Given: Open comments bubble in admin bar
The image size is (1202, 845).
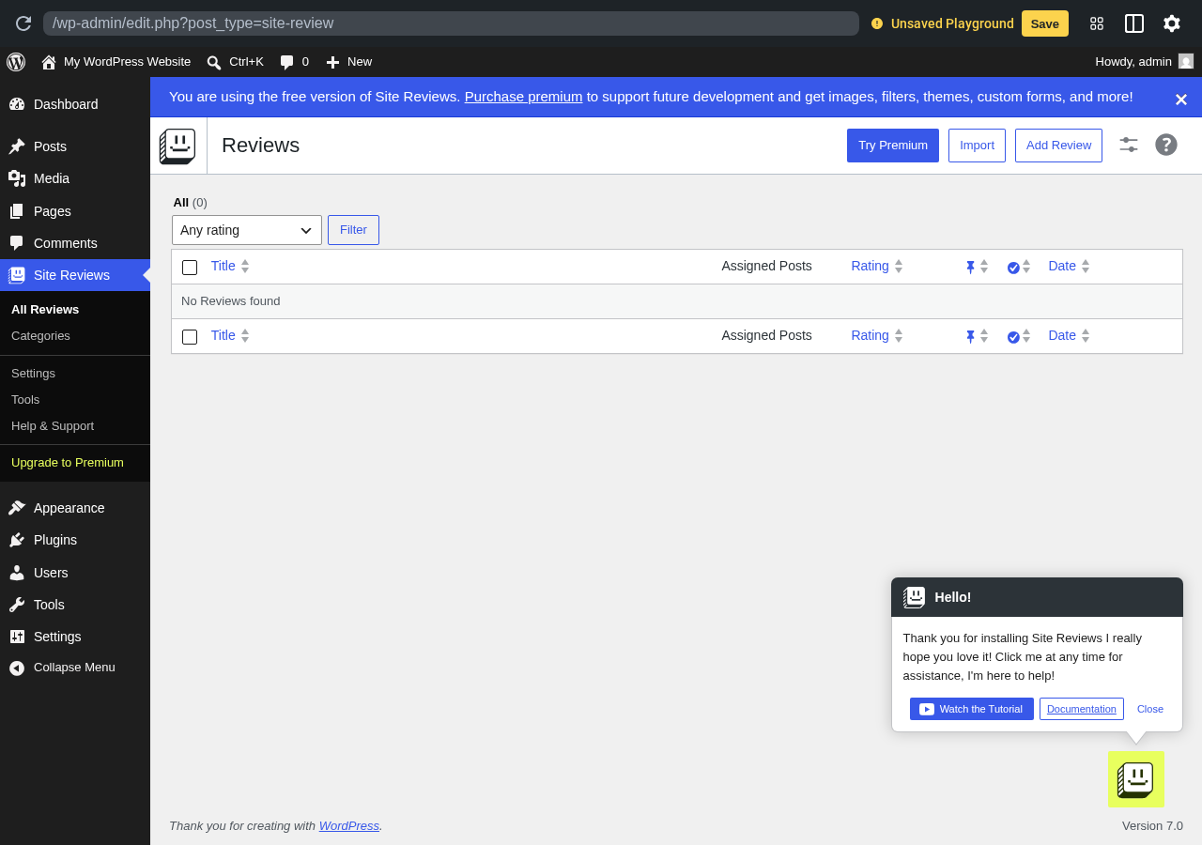Looking at the screenshot, I should (x=294, y=62).
